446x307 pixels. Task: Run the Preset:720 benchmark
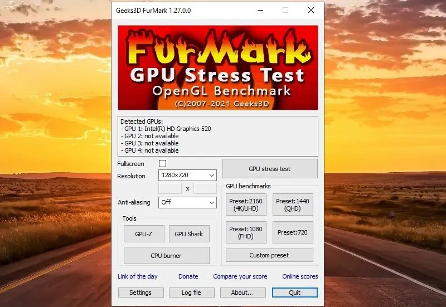coord(293,232)
